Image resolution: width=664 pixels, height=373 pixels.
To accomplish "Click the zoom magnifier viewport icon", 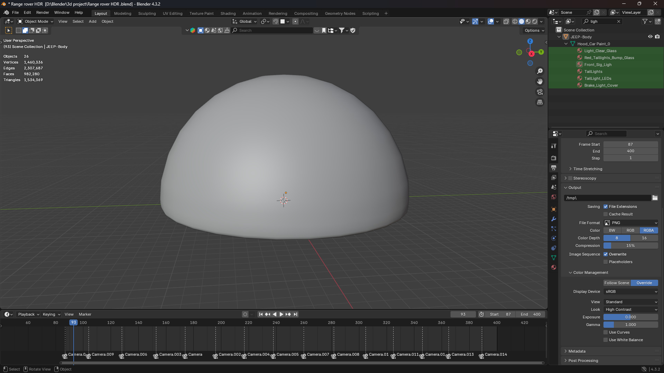I will click(x=540, y=71).
